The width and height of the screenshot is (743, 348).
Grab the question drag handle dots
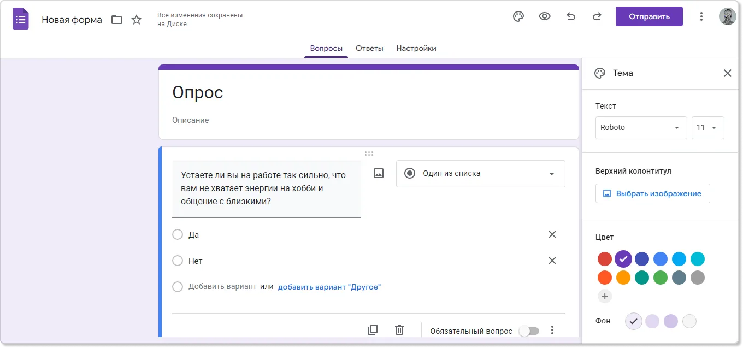369,154
